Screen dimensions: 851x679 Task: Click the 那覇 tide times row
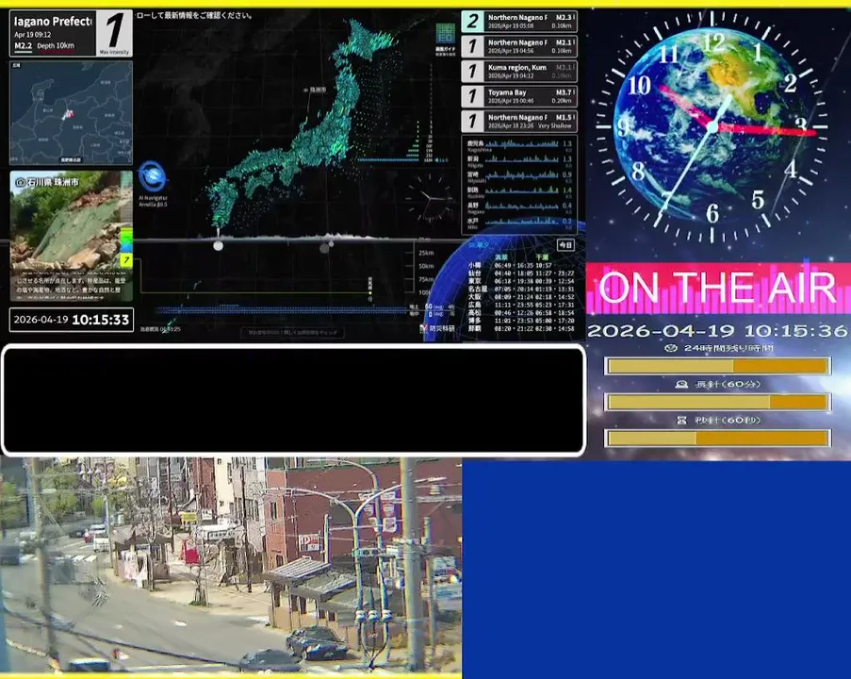[x=521, y=328]
